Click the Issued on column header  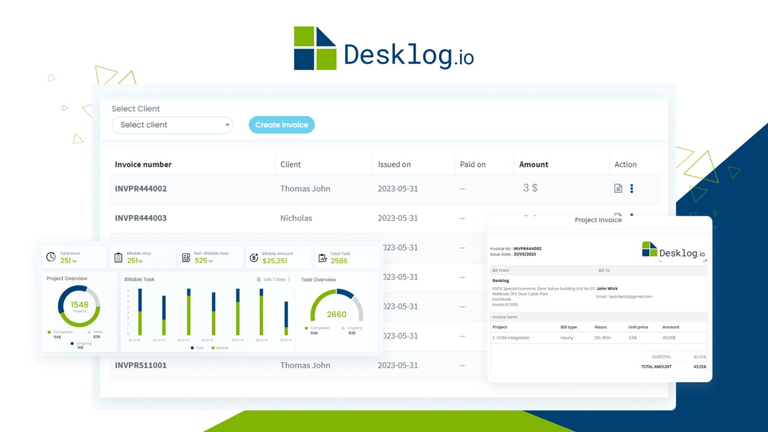[395, 165]
